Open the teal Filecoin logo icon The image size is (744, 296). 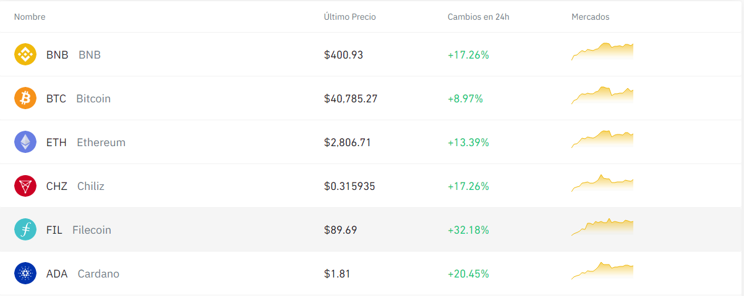coord(25,229)
